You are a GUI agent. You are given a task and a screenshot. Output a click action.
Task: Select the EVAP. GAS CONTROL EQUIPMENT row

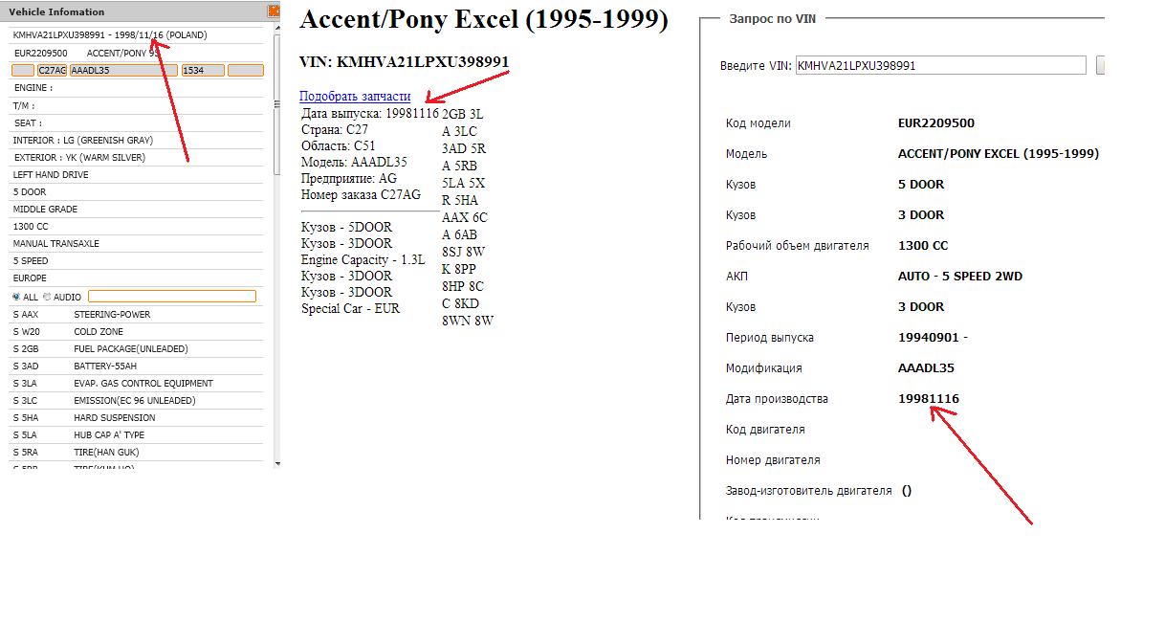click(136, 383)
